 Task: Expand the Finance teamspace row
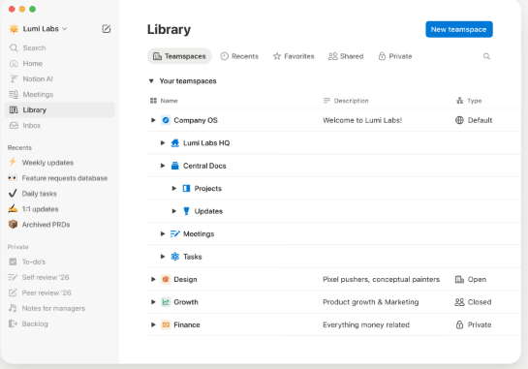click(x=153, y=324)
